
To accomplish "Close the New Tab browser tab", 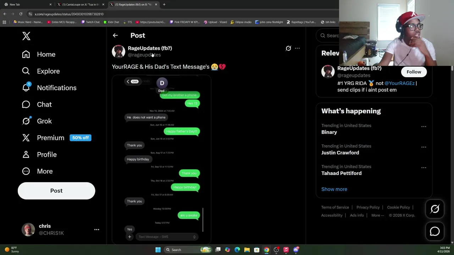I will pyautogui.click(x=50, y=5).
